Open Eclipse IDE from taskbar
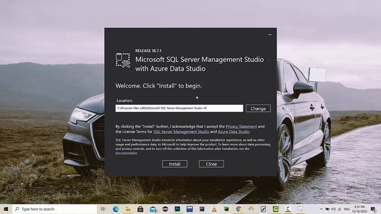Viewport: 381px width, 214px height. [165, 209]
